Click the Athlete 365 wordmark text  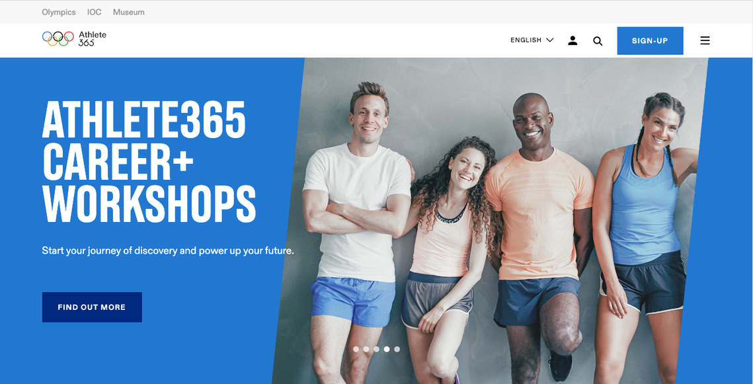click(92, 38)
